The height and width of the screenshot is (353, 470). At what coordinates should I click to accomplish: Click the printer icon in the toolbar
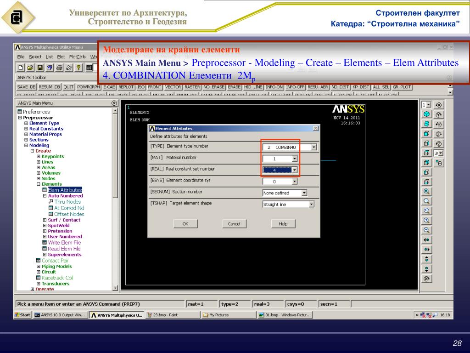click(59, 68)
